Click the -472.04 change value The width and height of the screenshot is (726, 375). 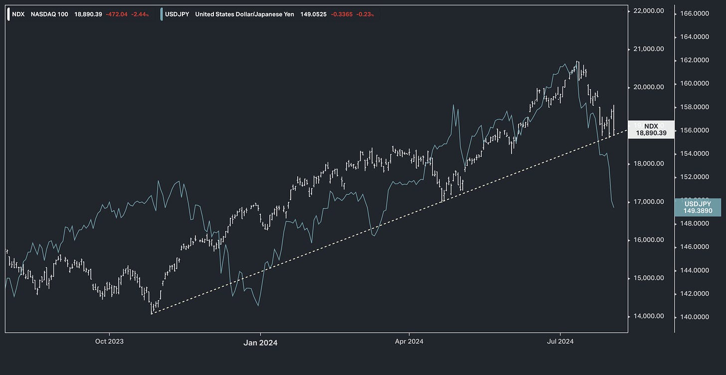coord(116,14)
